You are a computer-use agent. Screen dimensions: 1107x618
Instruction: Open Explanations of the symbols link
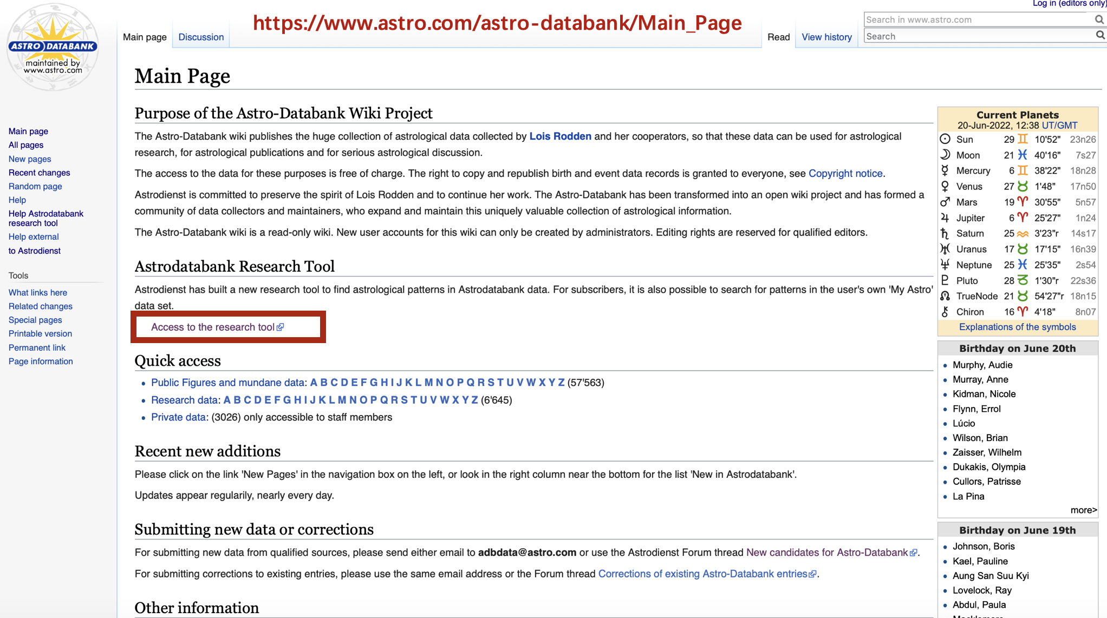(1017, 327)
